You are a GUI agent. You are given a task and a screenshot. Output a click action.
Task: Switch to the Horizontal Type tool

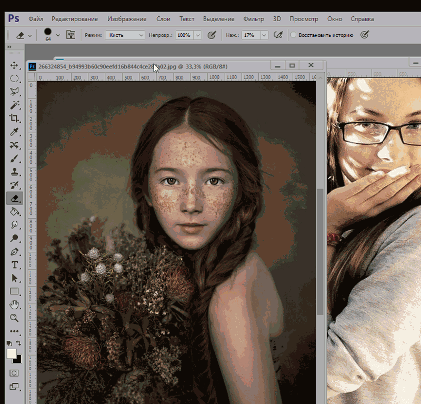click(x=14, y=264)
